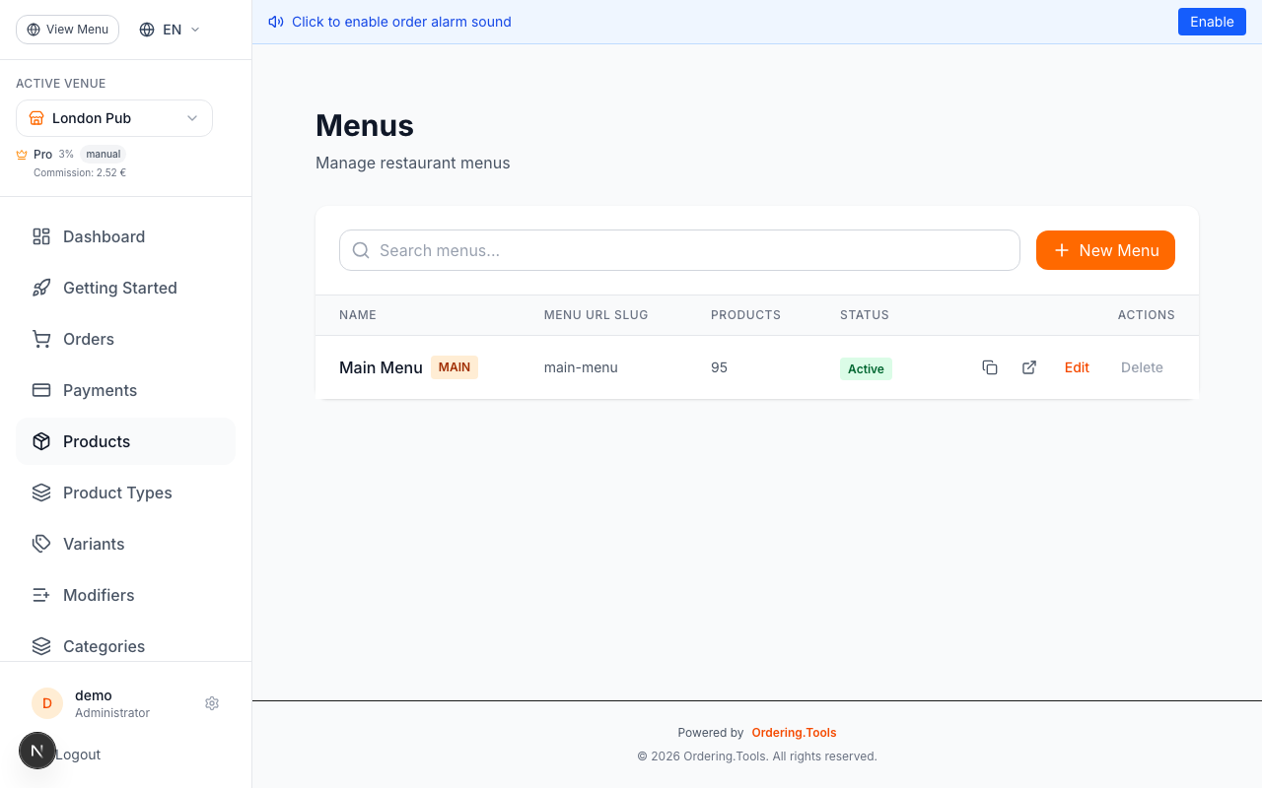Edit the Main Menu entry

coord(1077,366)
